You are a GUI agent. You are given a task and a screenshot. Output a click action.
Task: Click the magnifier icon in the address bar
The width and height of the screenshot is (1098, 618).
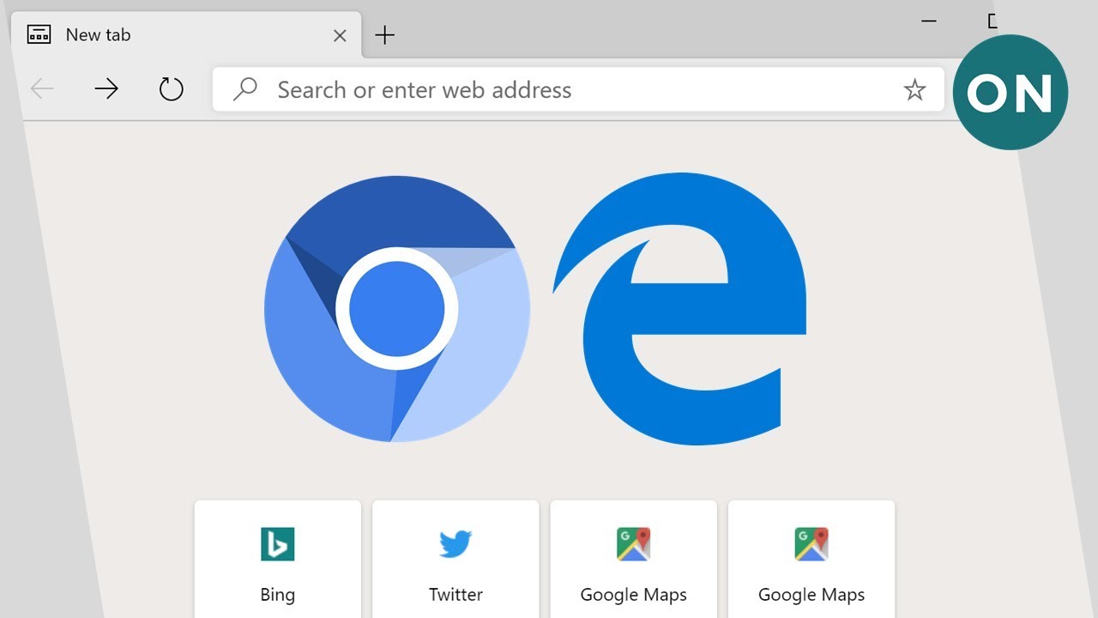(x=245, y=89)
